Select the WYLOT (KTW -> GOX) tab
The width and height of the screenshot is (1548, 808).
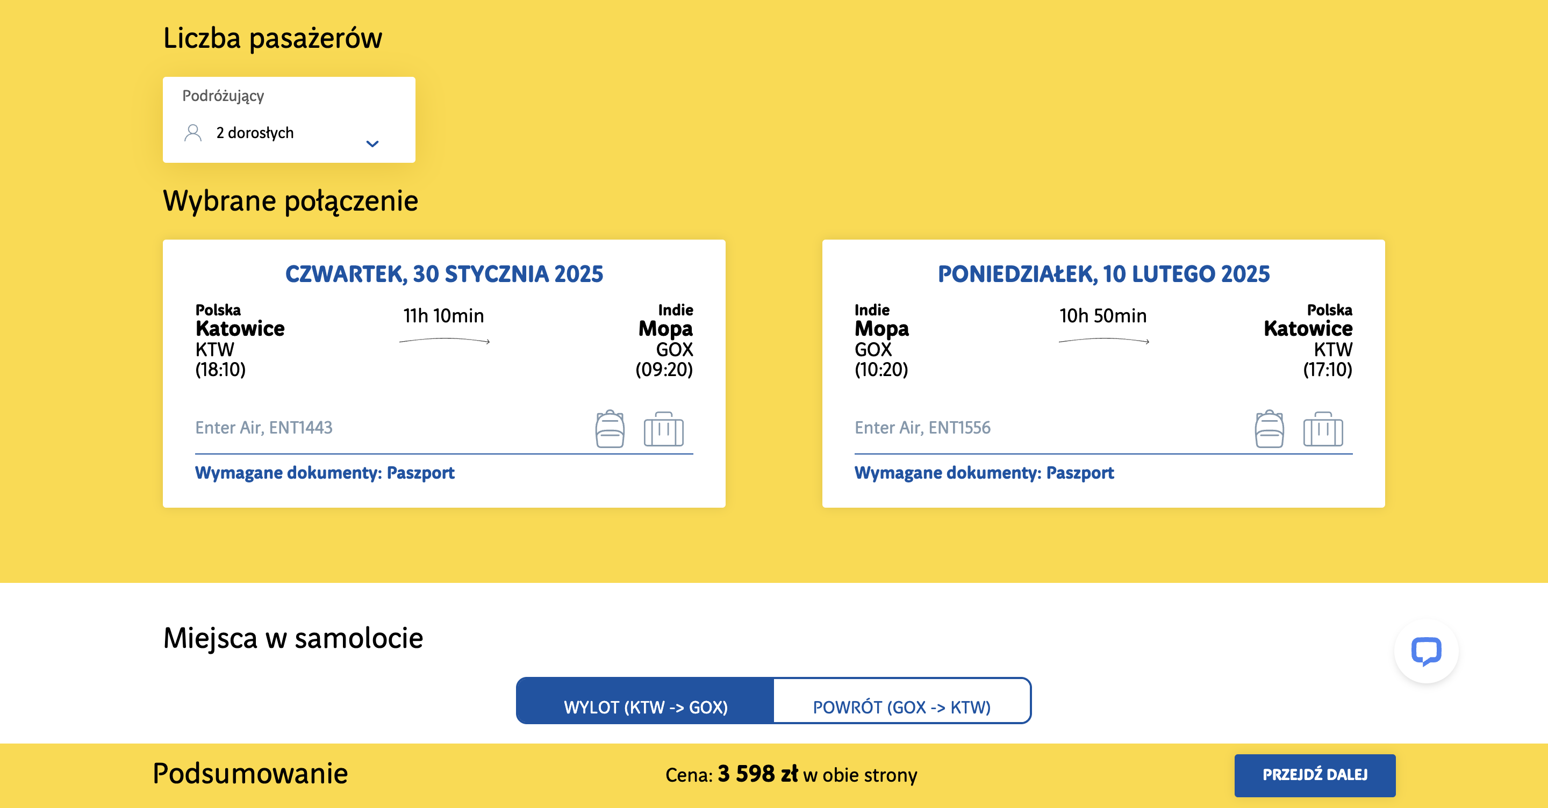(x=646, y=701)
